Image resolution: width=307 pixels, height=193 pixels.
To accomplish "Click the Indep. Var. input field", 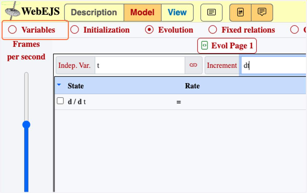I will [x=140, y=65].
